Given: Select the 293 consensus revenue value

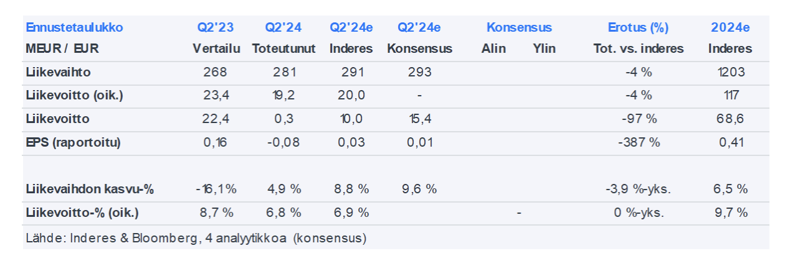Looking at the screenshot, I should [419, 72].
